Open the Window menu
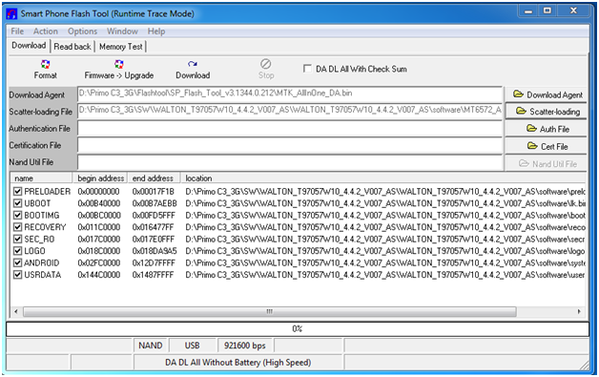This screenshot has height=377, width=599. 122,31
